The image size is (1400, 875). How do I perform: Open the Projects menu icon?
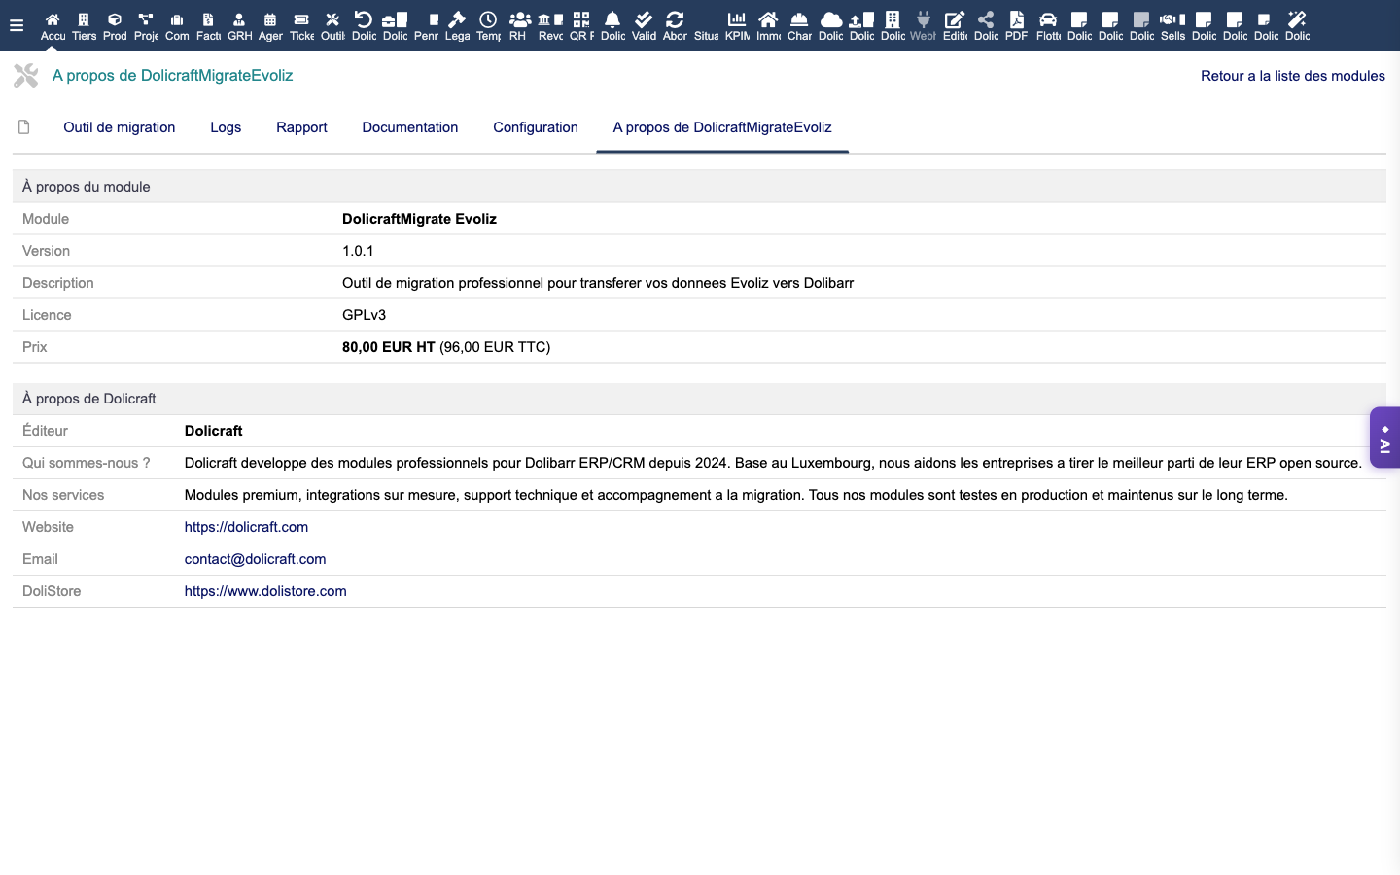pos(146,19)
